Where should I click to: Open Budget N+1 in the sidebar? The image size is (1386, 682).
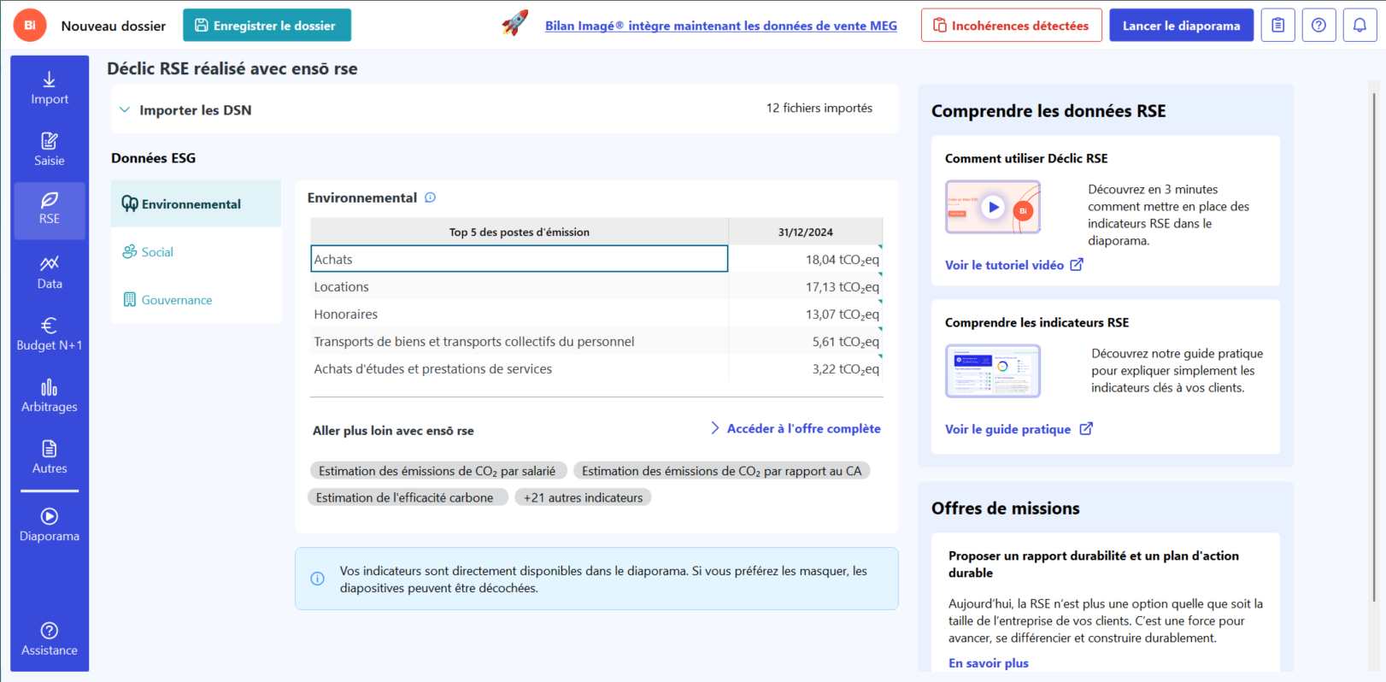tap(50, 334)
